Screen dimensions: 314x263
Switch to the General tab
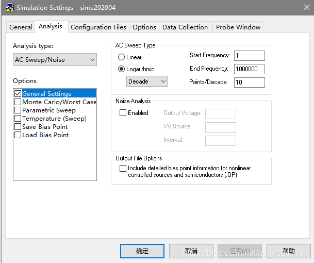pyautogui.click(x=21, y=27)
